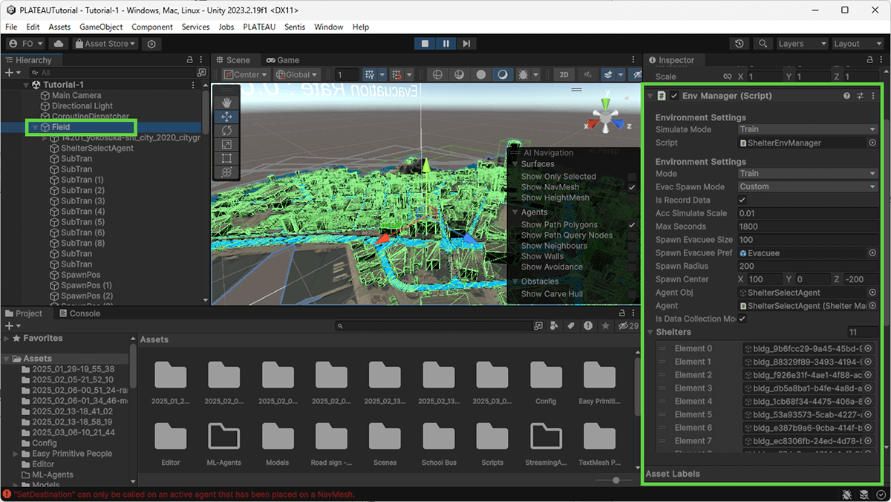Click the Max Seconds input field
The image size is (891, 502).
coord(808,226)
